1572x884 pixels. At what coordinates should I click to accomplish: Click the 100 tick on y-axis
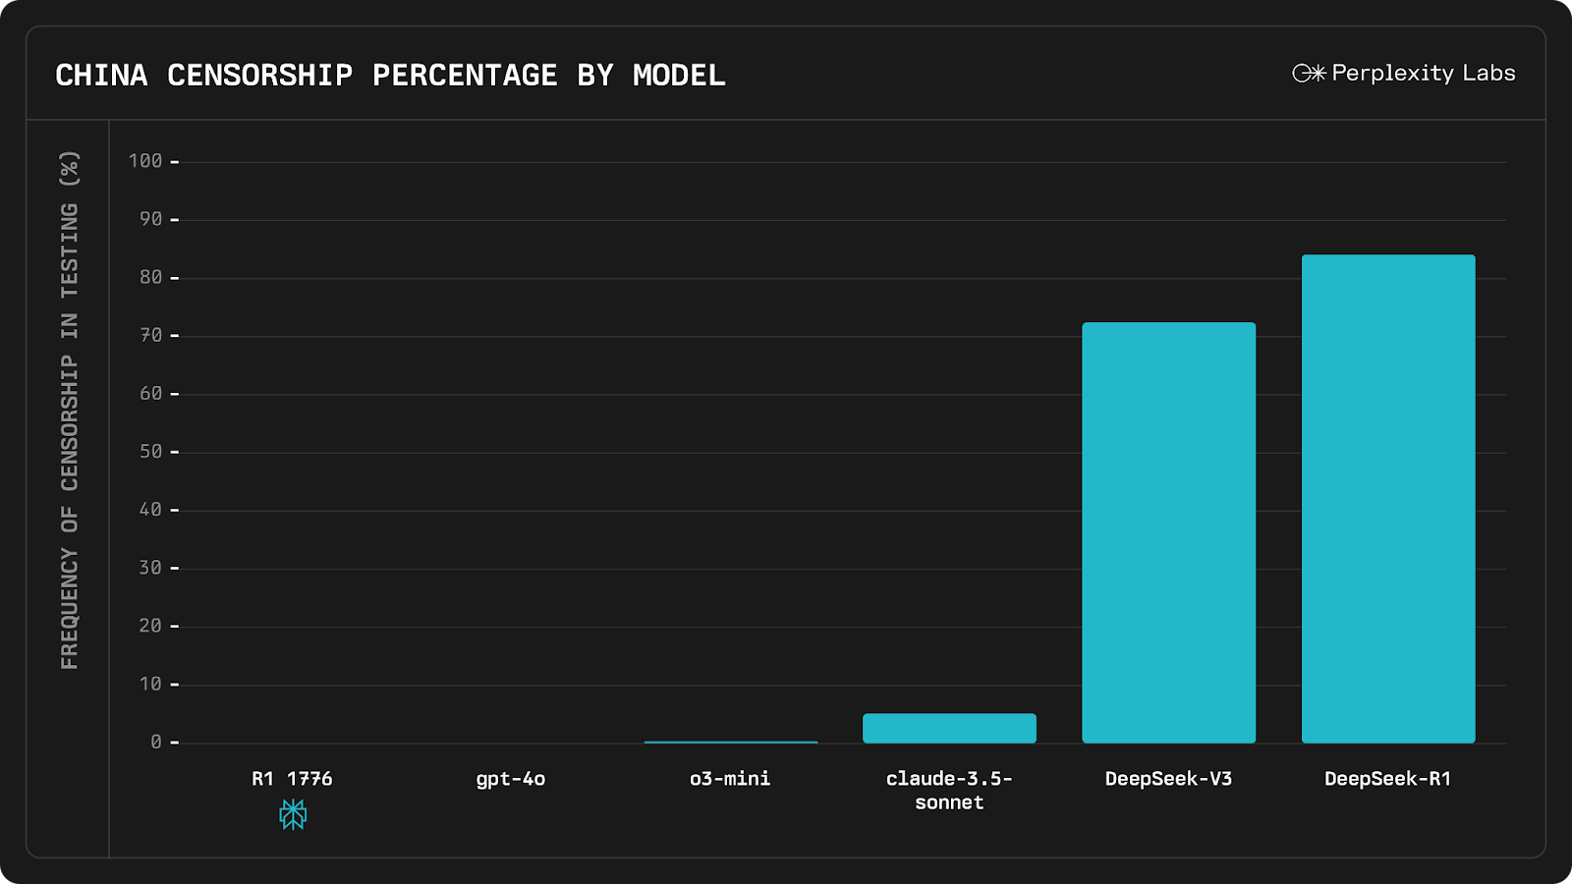tap(145, 161)
